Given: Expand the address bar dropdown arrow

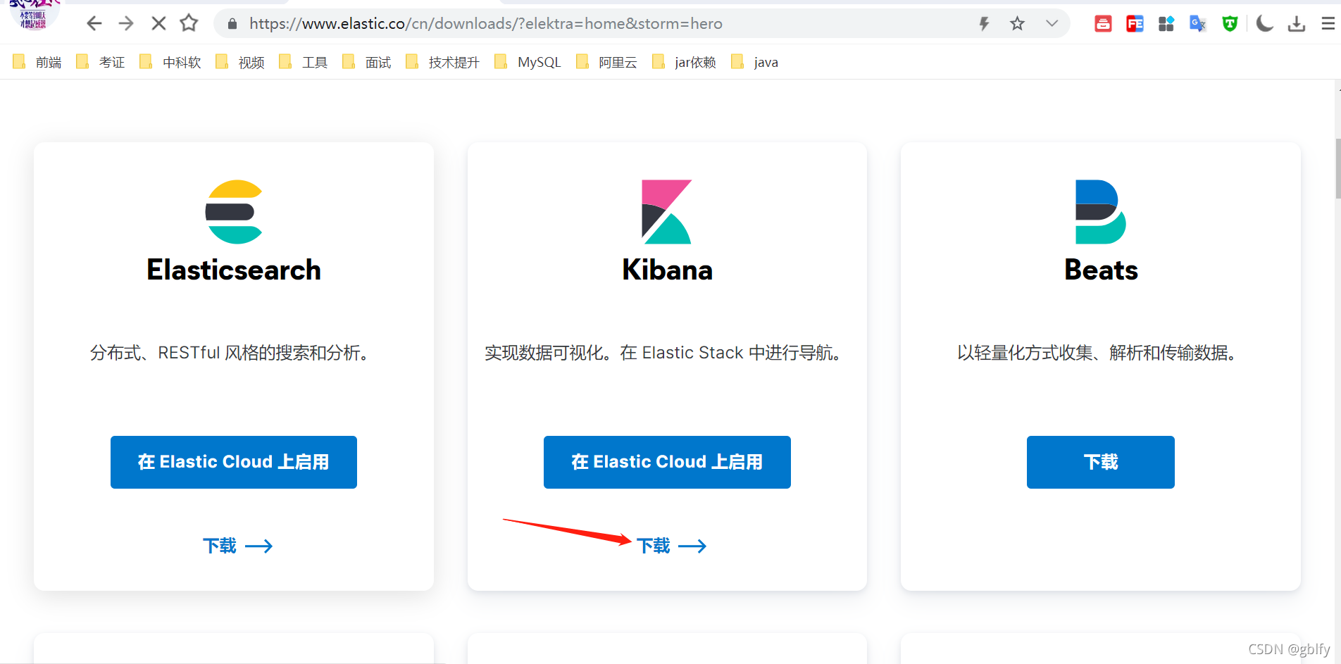Looking at the screenshot, I should click(1052, 23).
